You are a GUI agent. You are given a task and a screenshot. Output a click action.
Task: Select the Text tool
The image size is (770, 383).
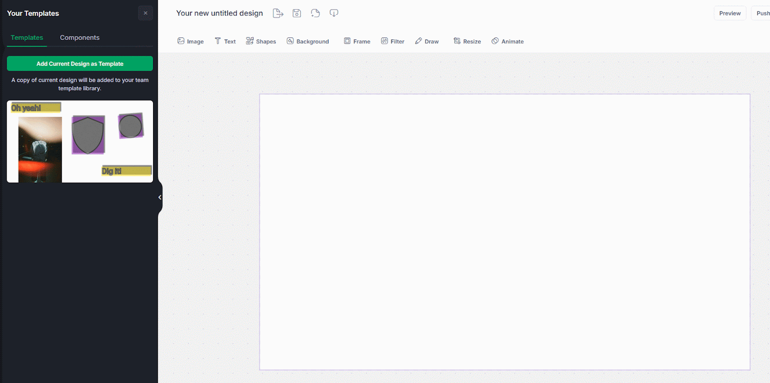225,41
